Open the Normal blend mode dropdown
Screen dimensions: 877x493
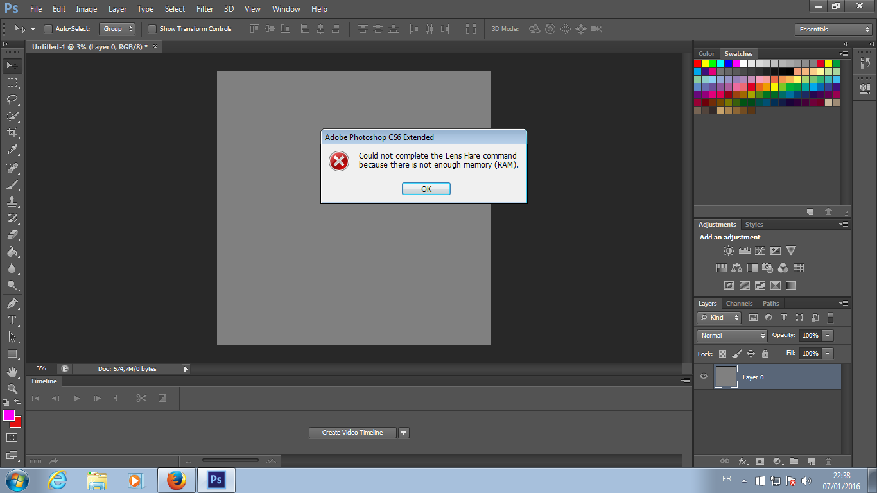coord(732,336)
